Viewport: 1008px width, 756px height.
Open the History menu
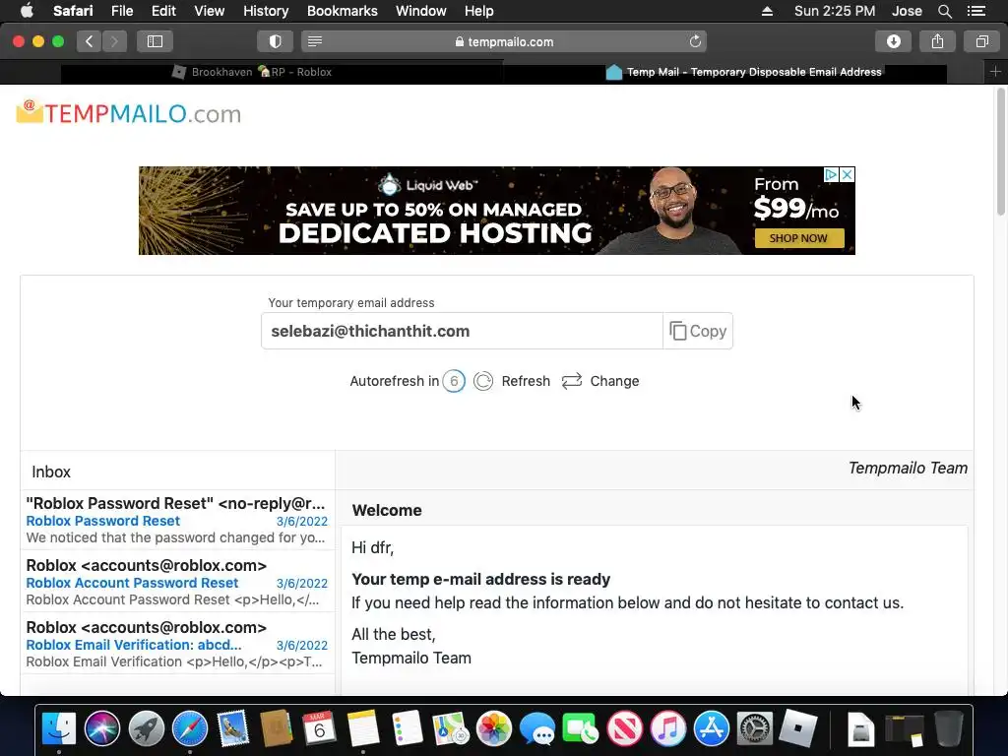[266, 11]
